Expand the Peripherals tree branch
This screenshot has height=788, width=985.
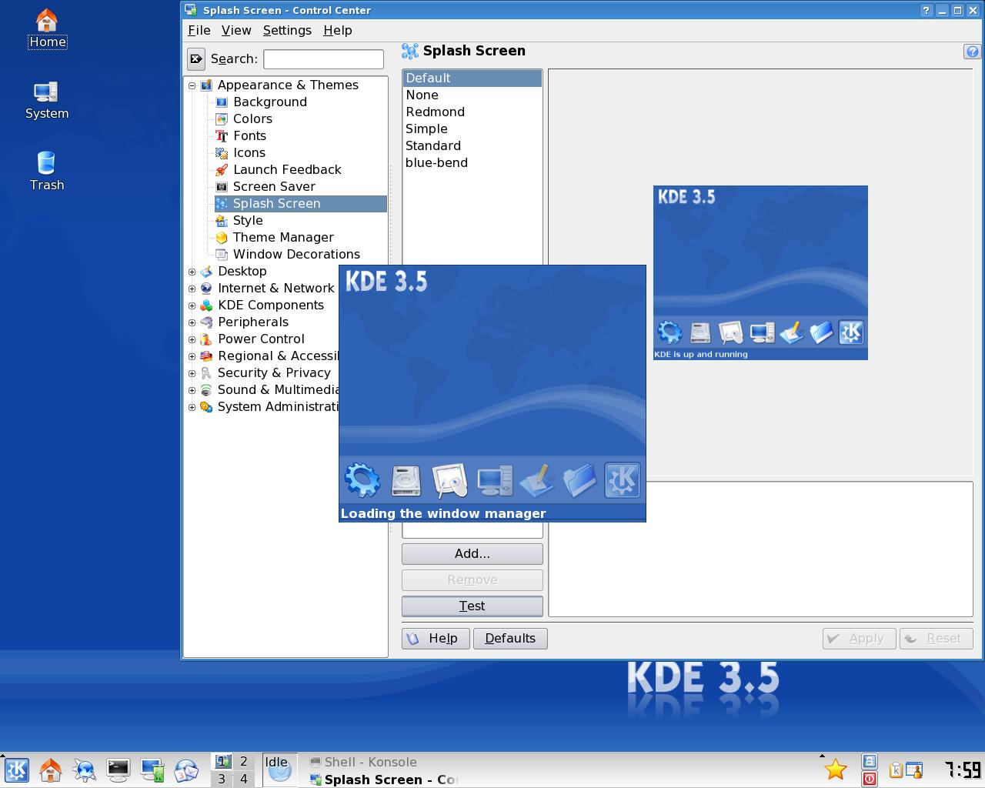192,322
